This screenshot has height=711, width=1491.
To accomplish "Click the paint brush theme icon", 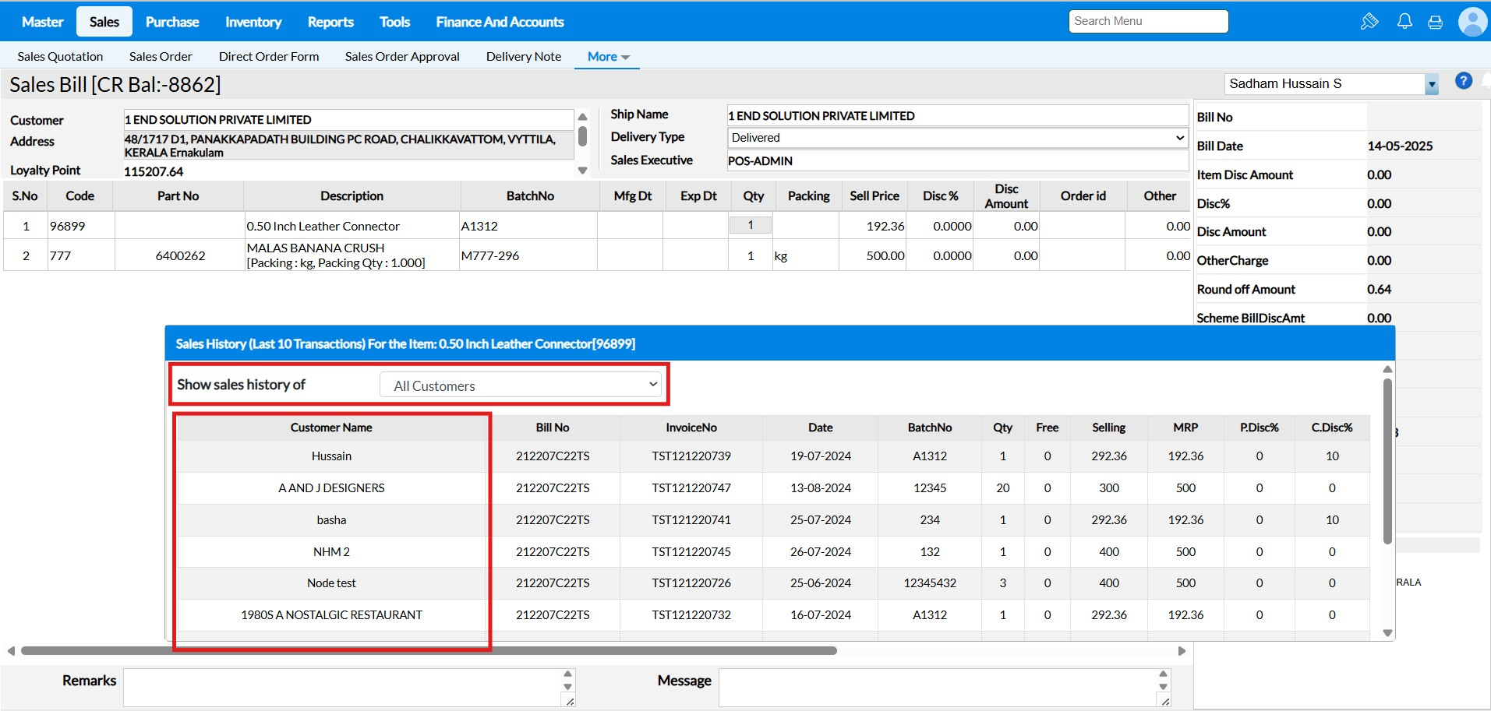I will tap(1369, 22).
